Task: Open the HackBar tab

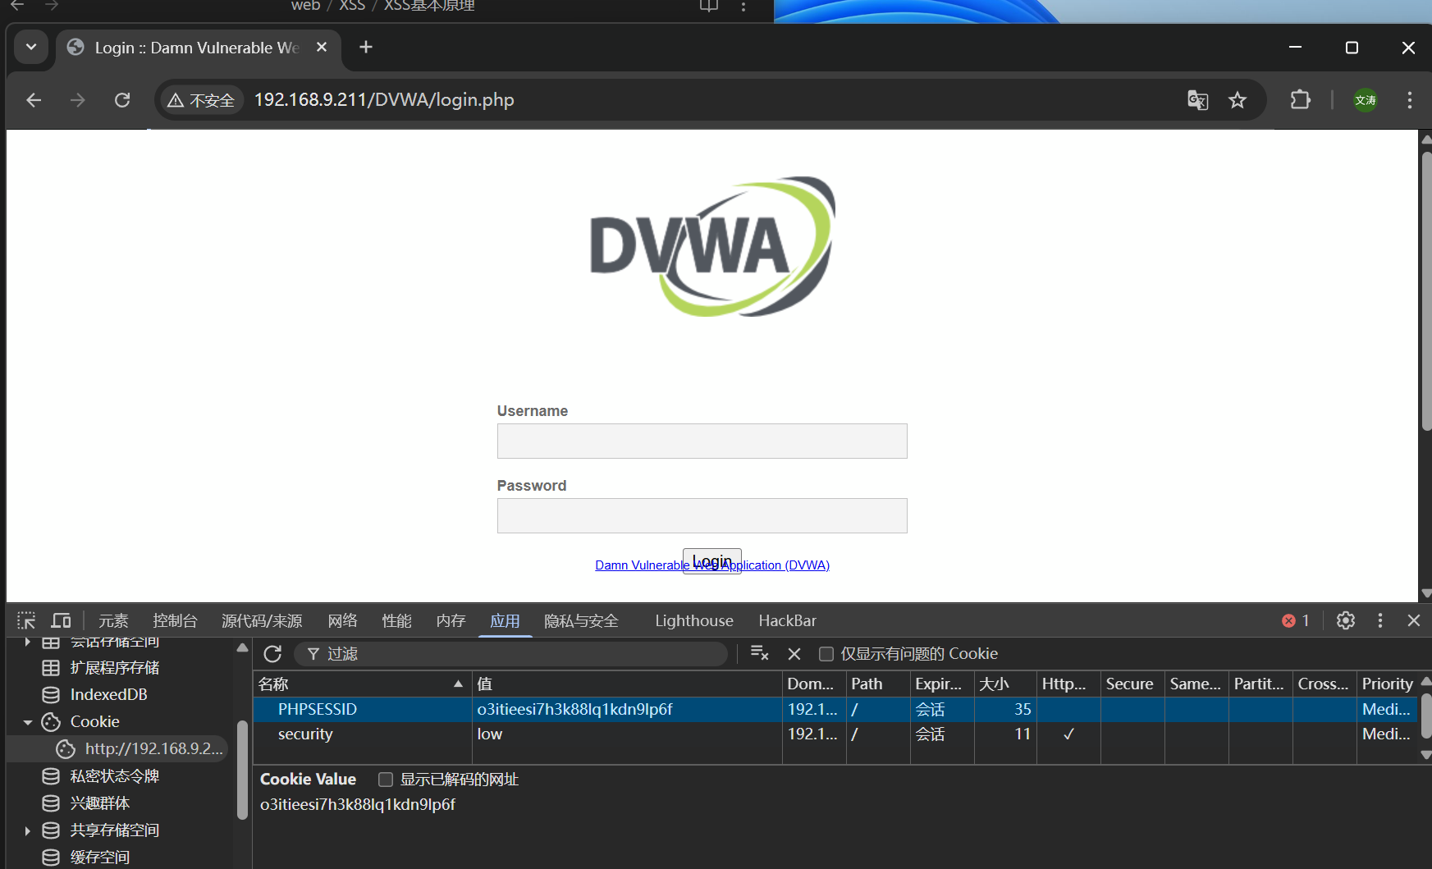Action: coord(787,620)
